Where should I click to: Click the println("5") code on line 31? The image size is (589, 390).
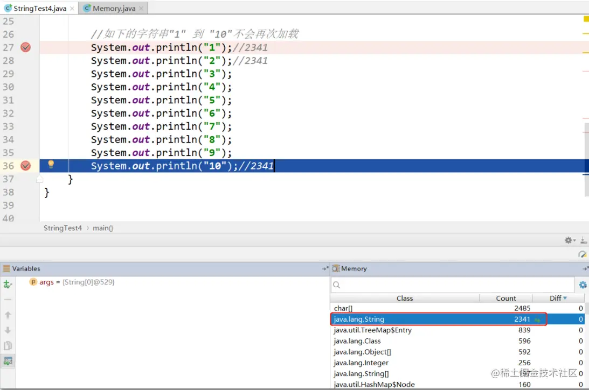(x=194, y=100)
